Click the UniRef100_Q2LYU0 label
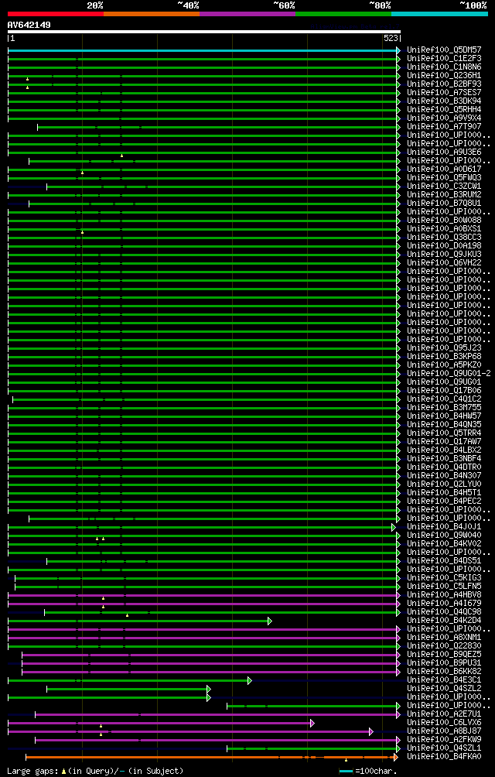This screenshot has width=495, height=777. 444,484
